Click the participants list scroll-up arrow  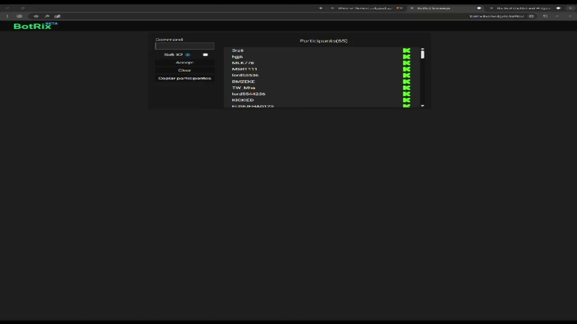coord(422,49)
